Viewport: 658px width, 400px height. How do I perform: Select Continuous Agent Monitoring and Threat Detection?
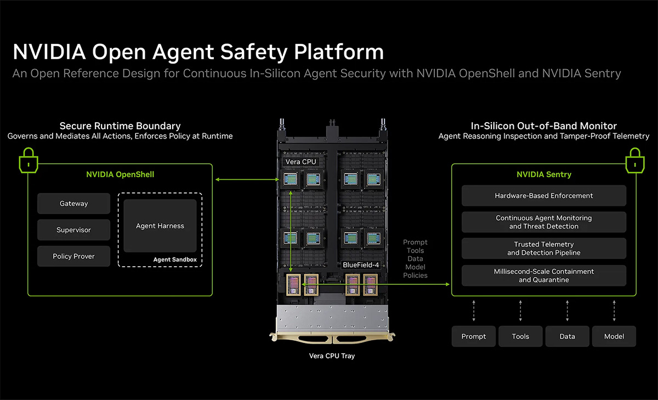pos(544,222)
